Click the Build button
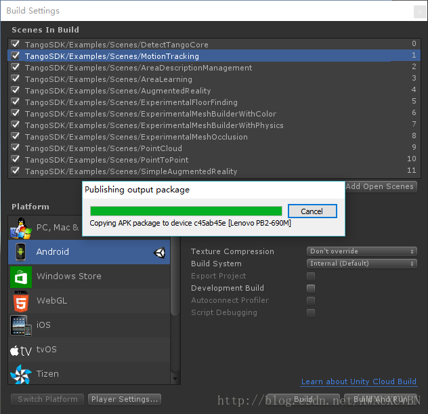 click(303, 399)
